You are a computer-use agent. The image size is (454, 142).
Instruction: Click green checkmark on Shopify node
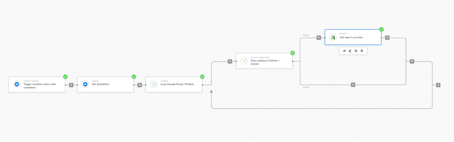(381, 29)
